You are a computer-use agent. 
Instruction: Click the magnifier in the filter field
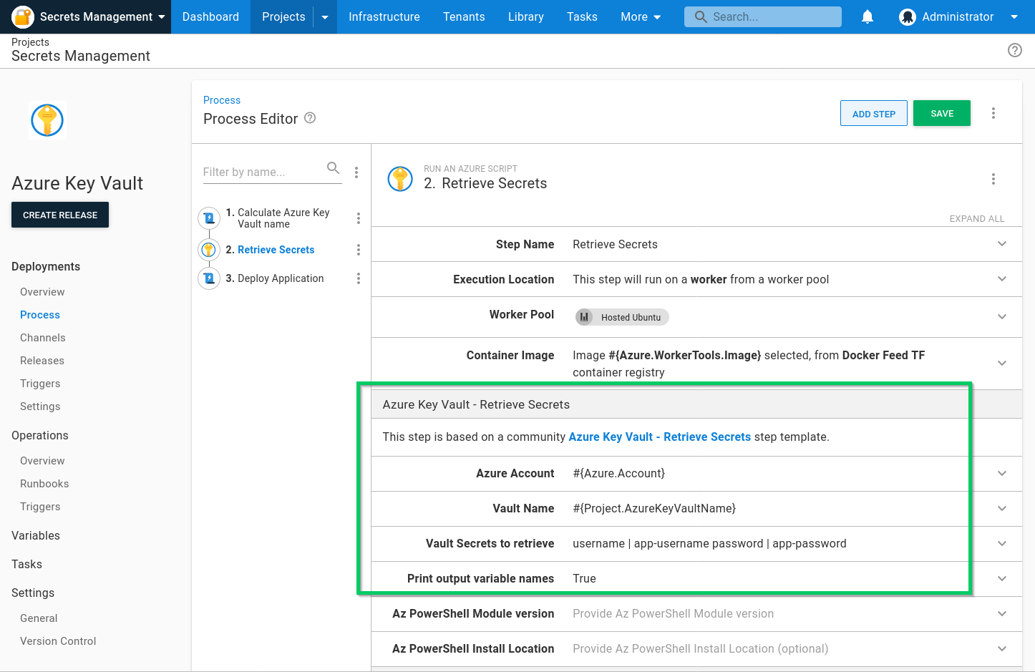333,168
